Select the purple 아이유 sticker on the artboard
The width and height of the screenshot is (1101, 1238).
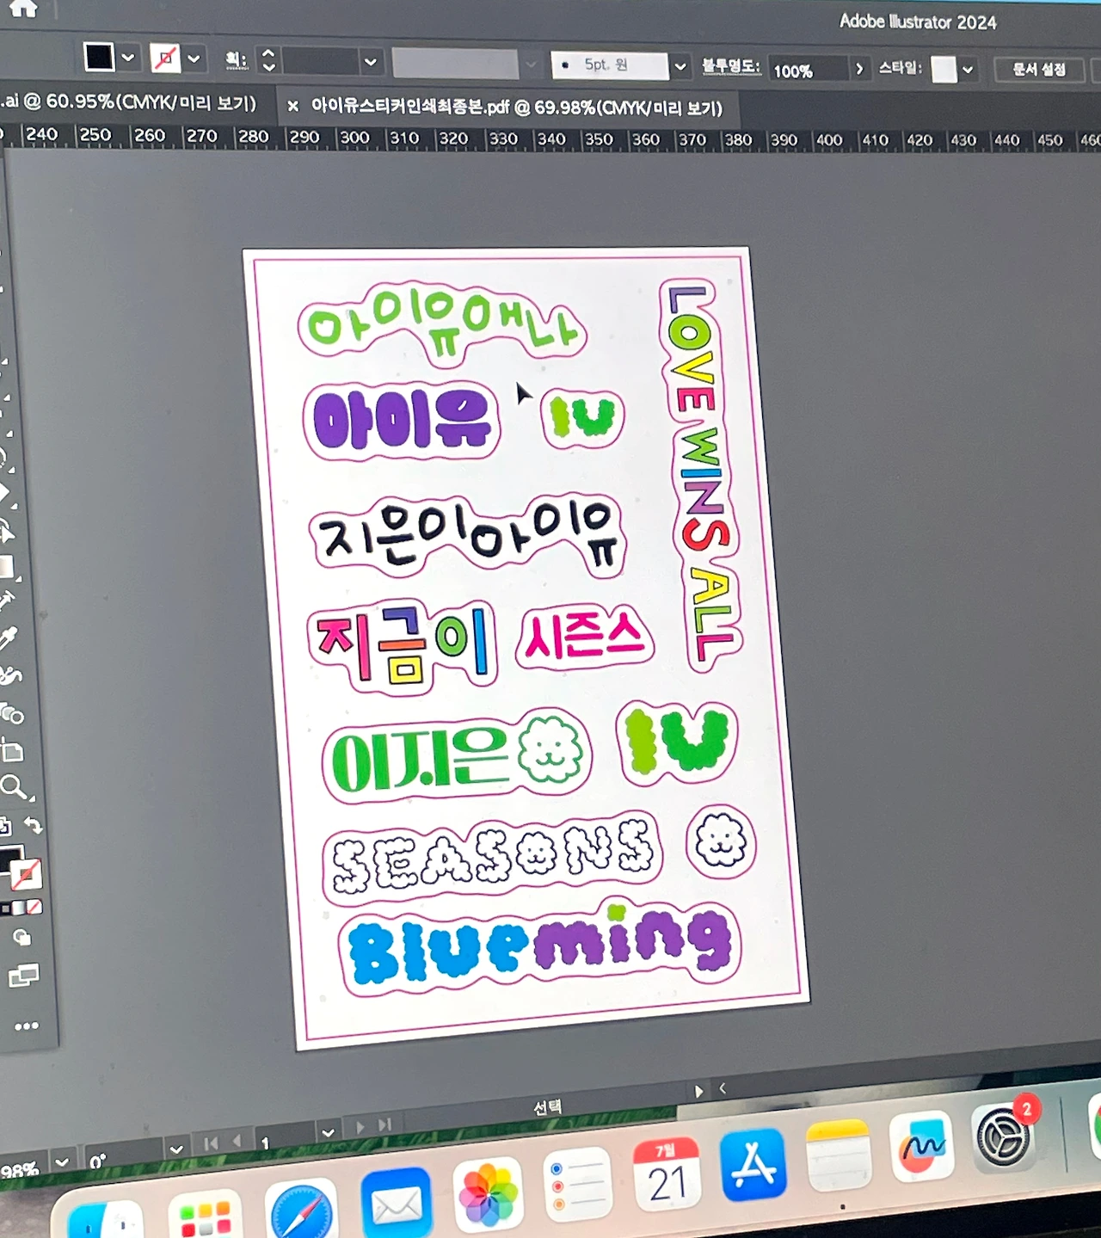click(x=402, y=420)
